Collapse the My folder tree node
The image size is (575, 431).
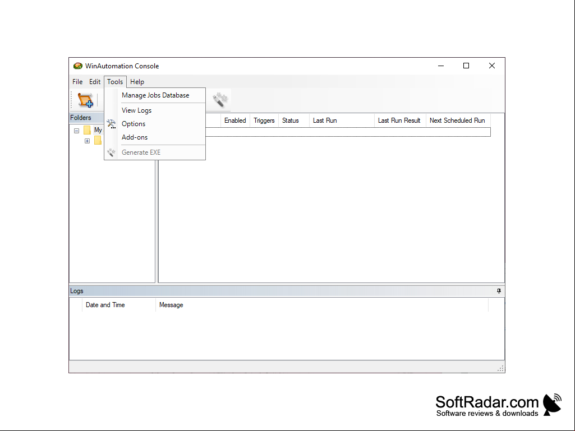(76, 131)
